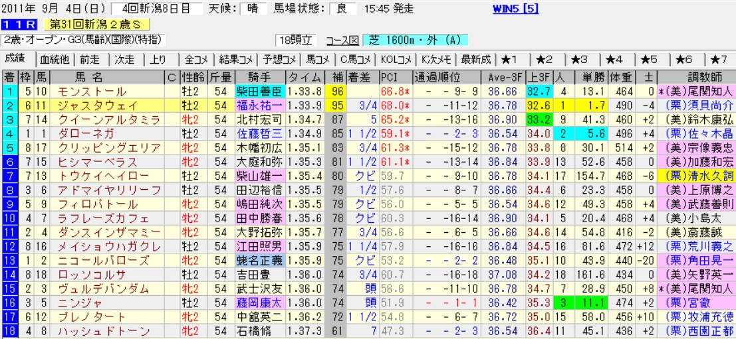Click the コース図 button
This screenshot has height=339, width=736.
point(343,40)
